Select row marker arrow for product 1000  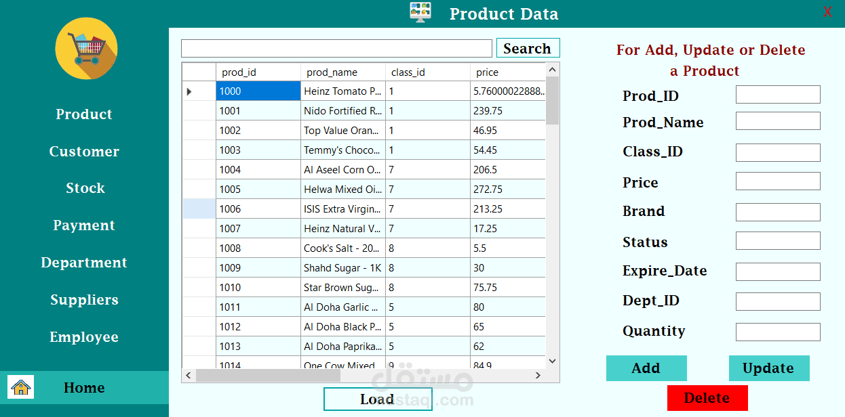tap(189, 91)
